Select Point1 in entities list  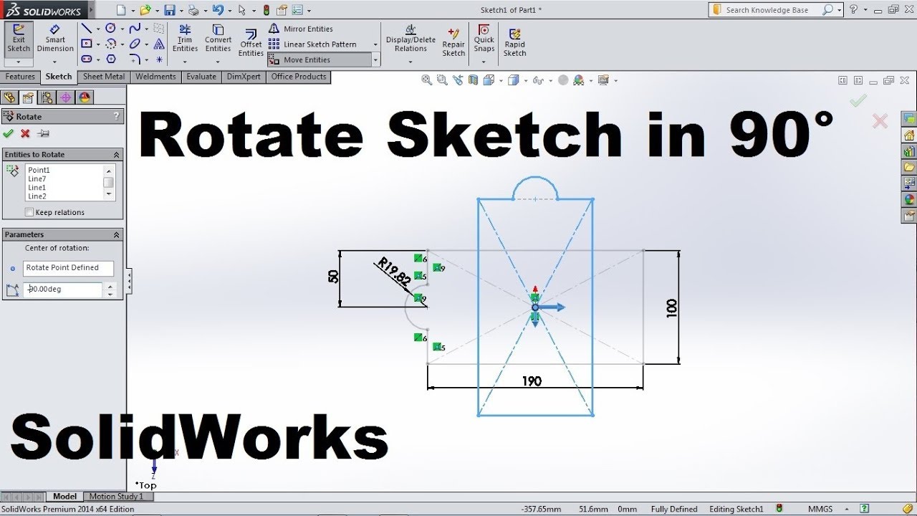(x=39, y=170)
